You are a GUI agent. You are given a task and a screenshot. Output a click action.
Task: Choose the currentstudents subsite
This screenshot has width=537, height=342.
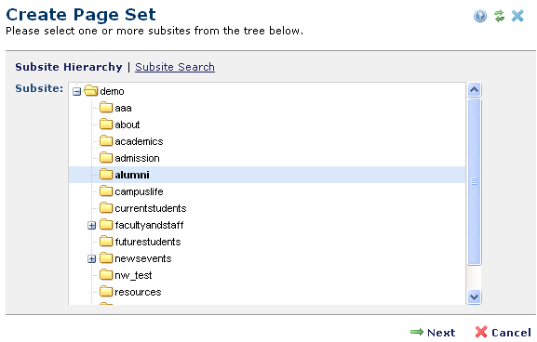click(x=151, y=208)
